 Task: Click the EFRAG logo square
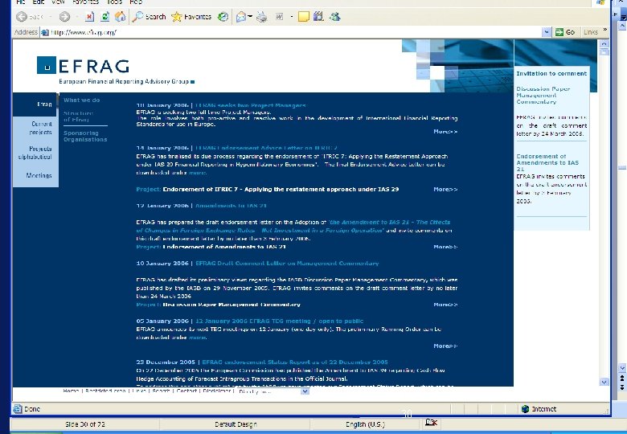click(x=47, y=65)
